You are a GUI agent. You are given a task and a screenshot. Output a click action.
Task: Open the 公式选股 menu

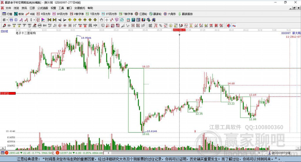tap(43, 8)
